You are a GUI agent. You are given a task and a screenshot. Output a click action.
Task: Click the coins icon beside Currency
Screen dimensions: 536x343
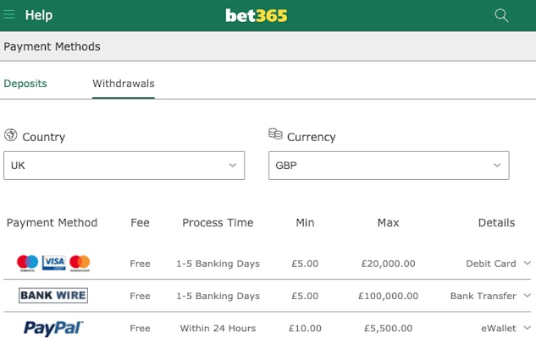pos(275,134)
